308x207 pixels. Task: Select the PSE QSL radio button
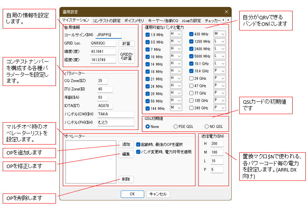(x=175, y=127)
